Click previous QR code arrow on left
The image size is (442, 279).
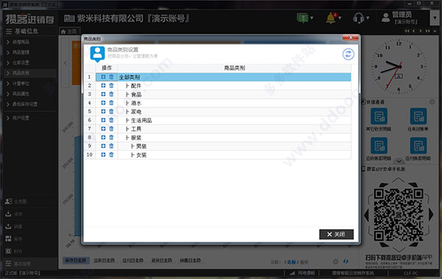click(x=366, y=215)
